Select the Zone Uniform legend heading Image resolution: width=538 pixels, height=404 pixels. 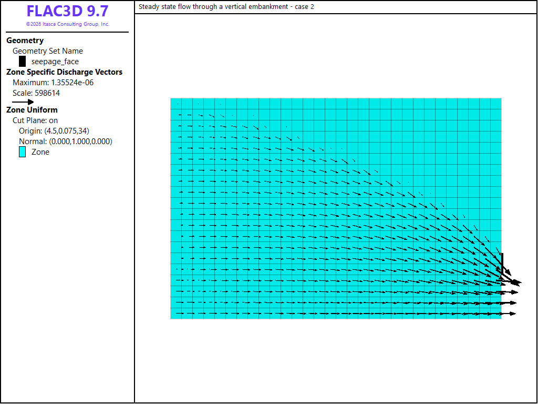(32, 110)
